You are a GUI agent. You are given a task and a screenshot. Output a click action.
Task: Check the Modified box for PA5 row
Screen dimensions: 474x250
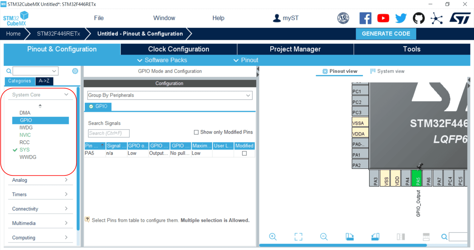(244, 153)
